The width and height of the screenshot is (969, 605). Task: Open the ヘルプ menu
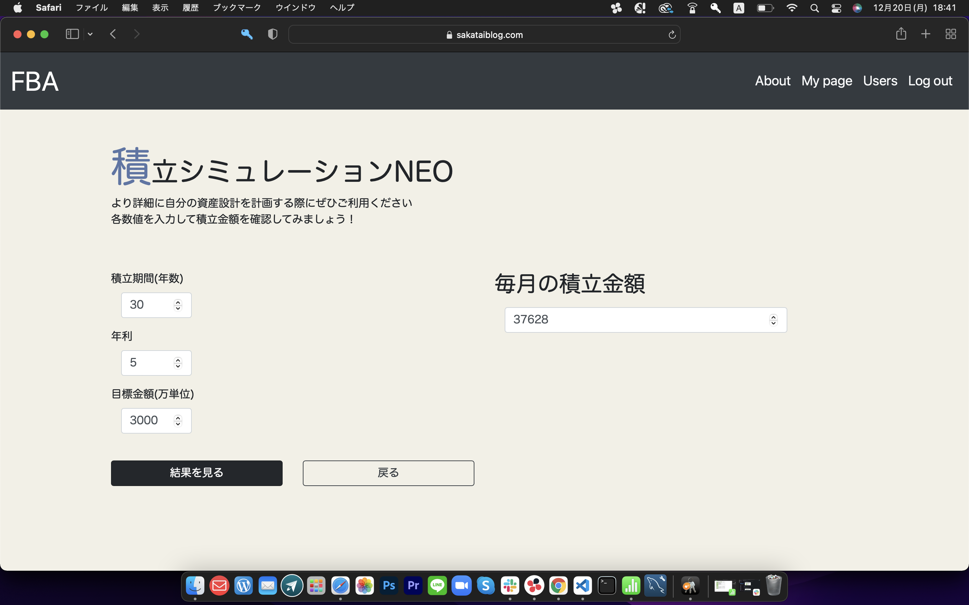click(341, 7)
